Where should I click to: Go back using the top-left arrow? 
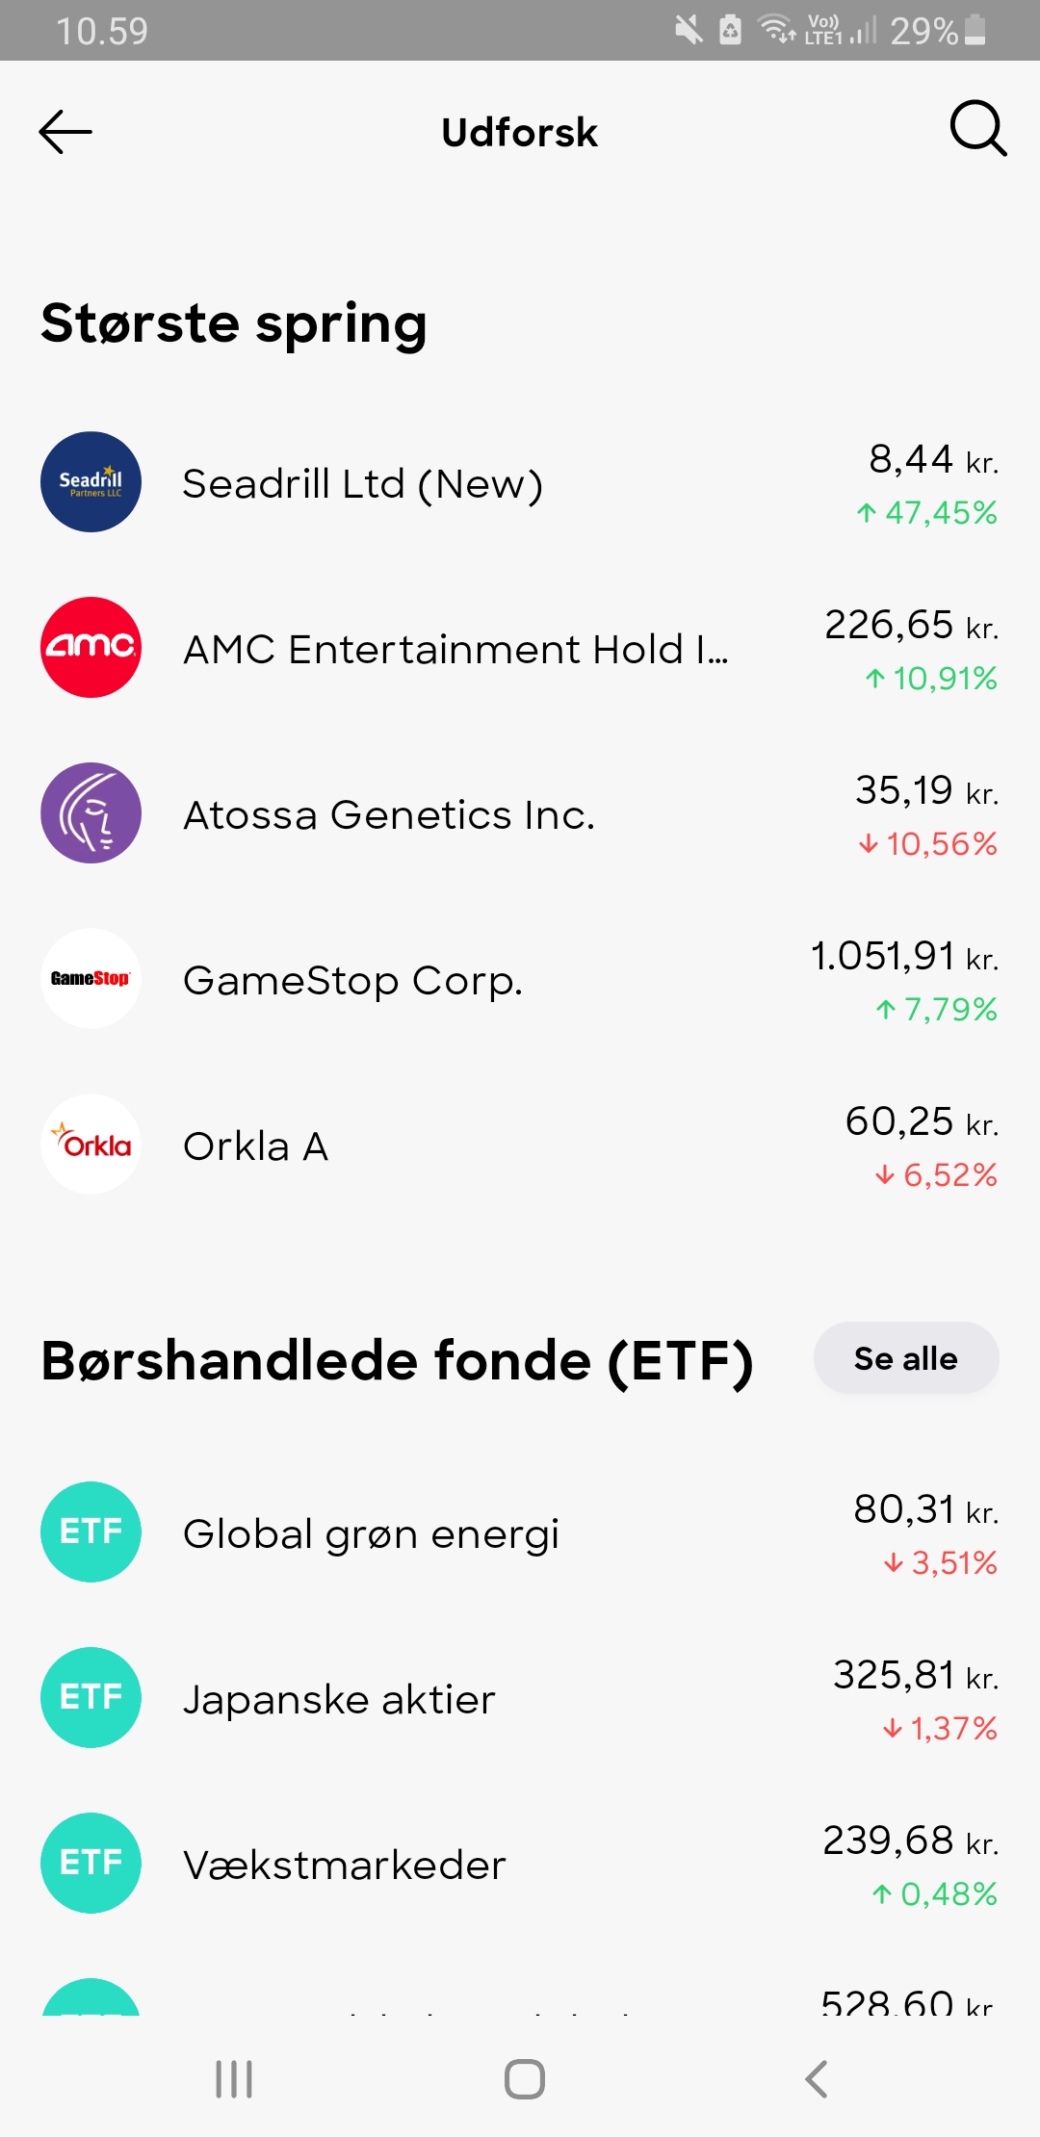[65, 132]
